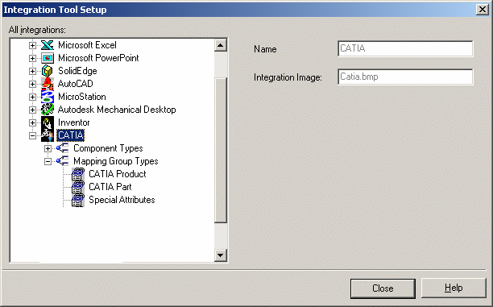Click the CATIA Product mapping icon

coord(78,174)
